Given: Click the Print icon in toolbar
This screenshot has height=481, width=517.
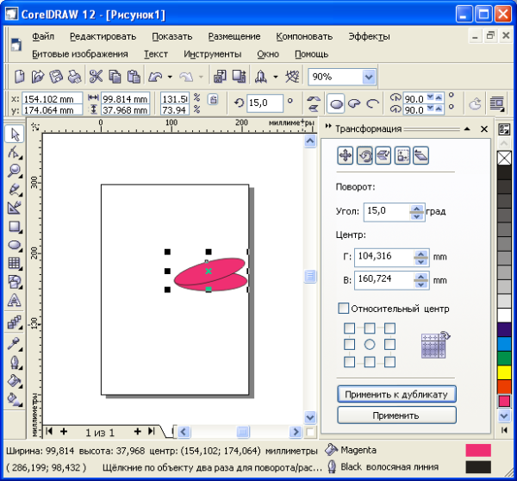Looking at the screenshot, I should (76, 77).
